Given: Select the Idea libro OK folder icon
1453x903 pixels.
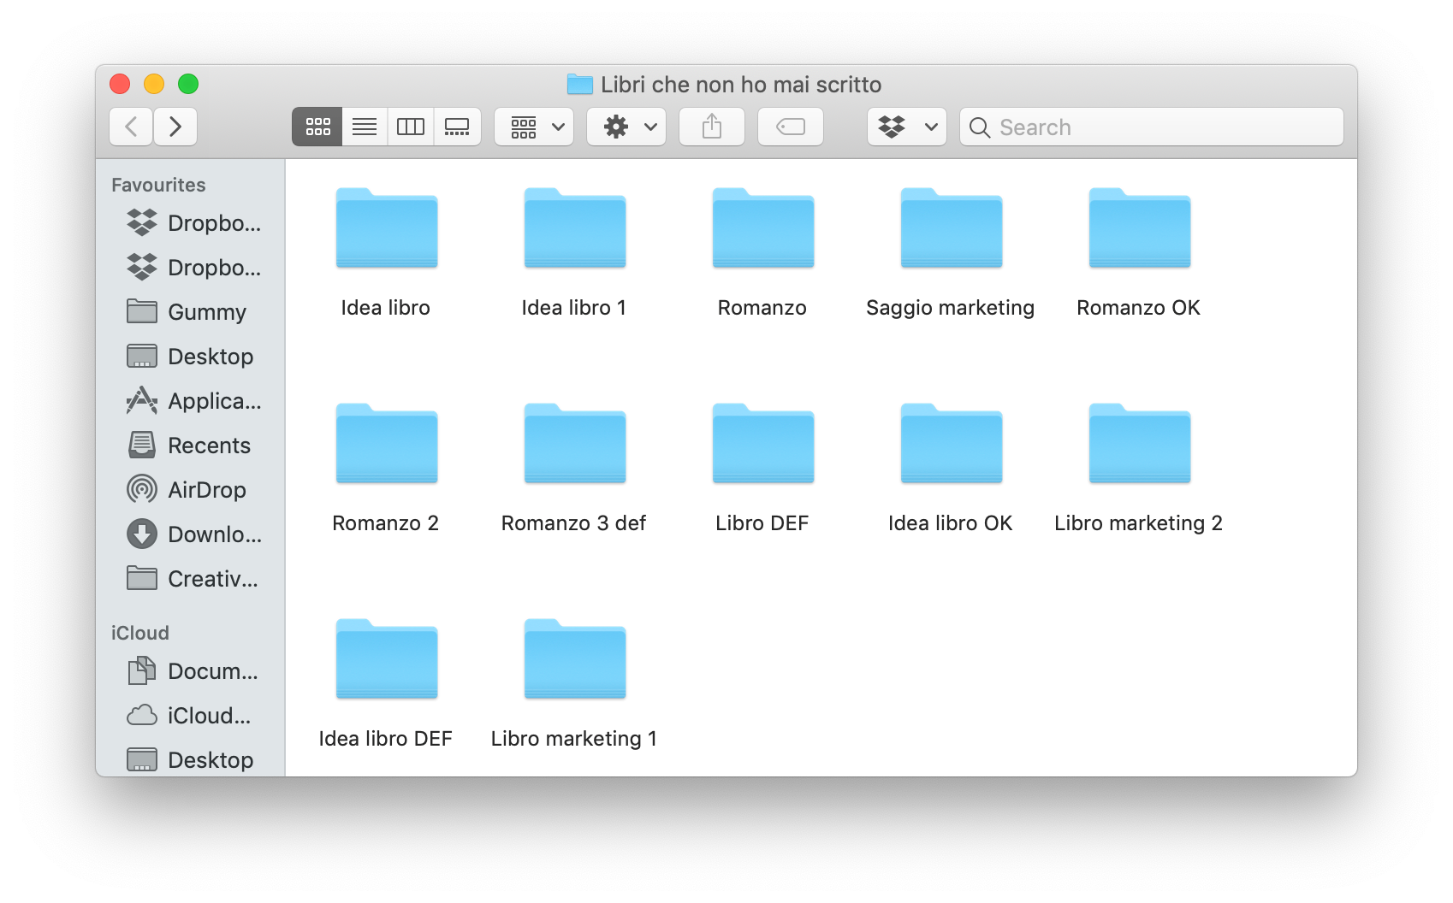Looking at the screenshot, I should click(952, 443).
